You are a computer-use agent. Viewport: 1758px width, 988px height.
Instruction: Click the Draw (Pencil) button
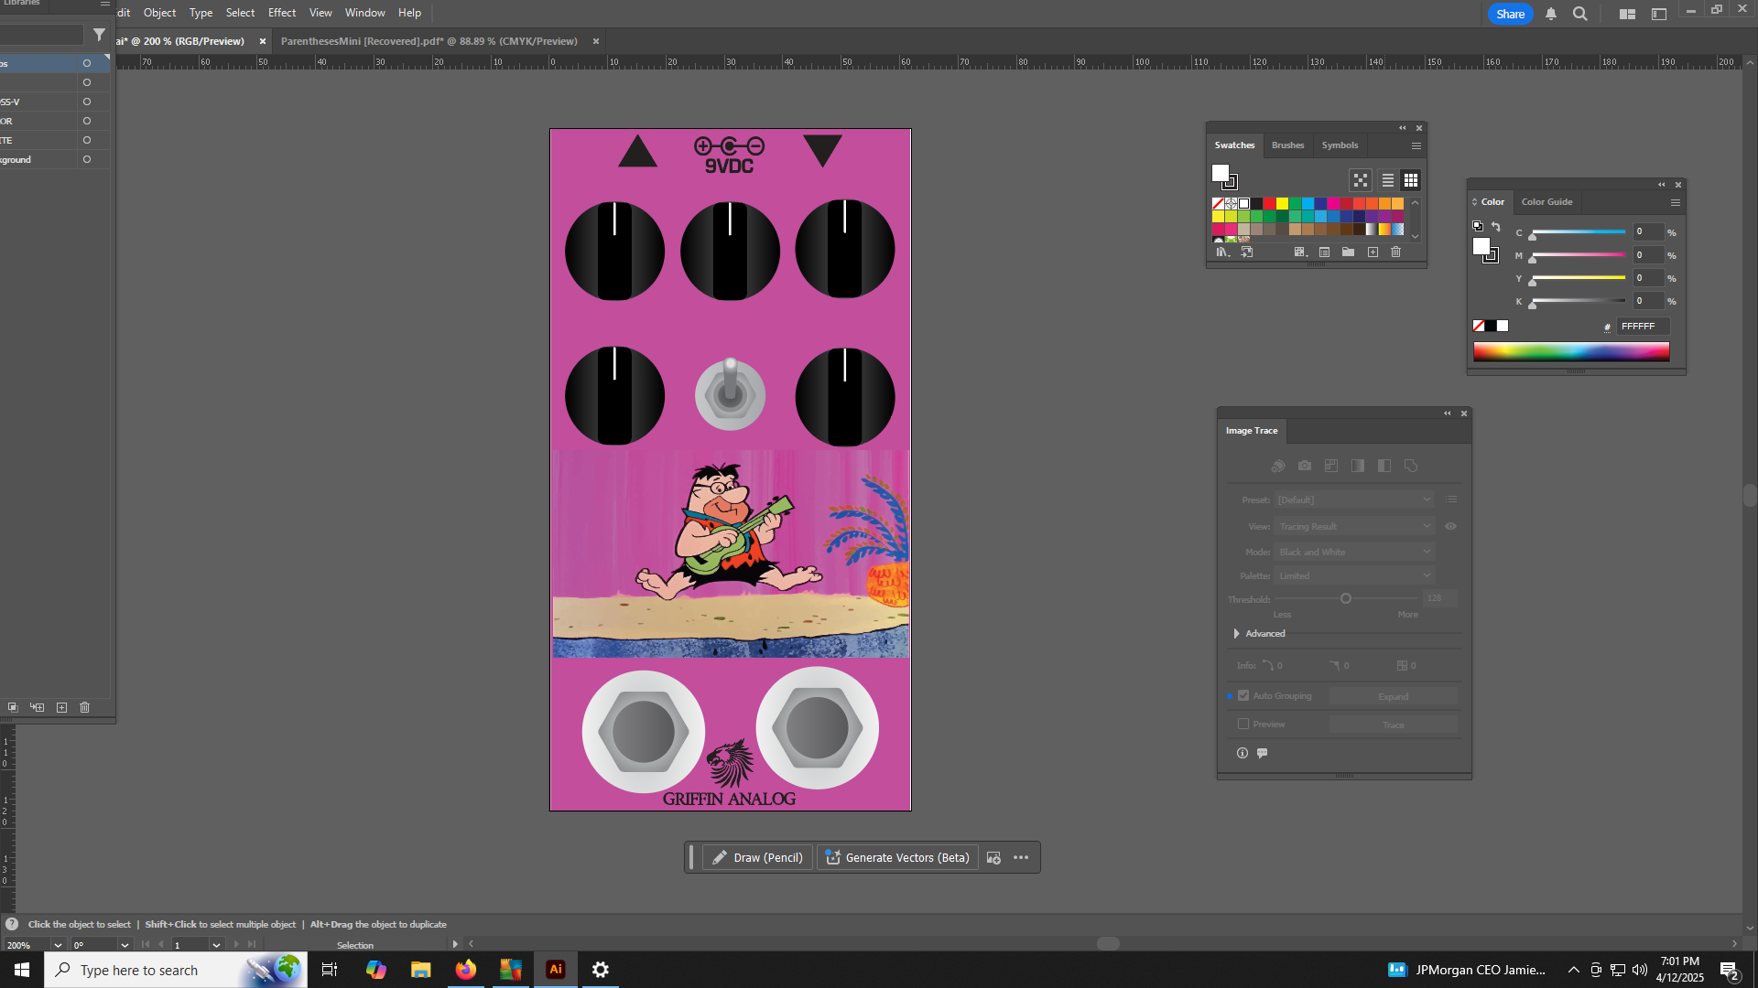coord(757,858)
